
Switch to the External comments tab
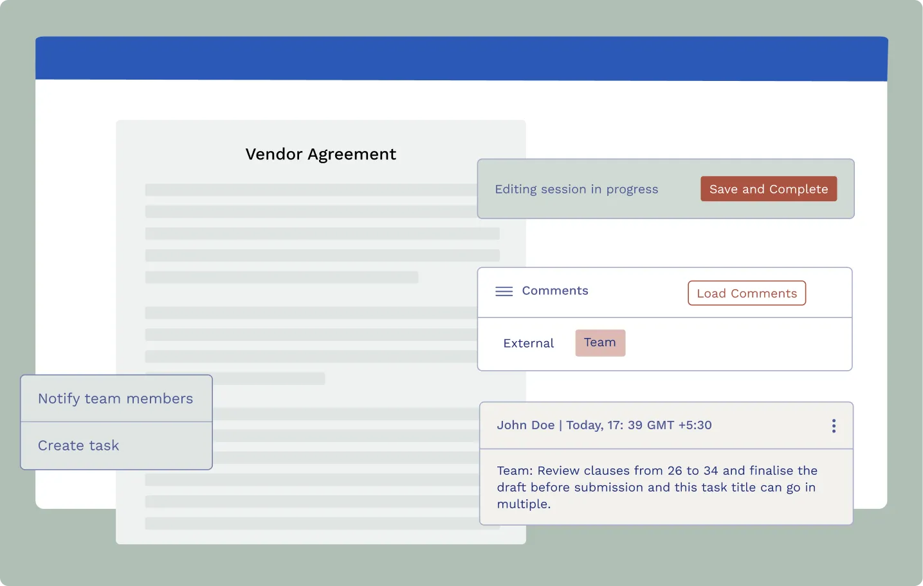[x=528, y=343]
